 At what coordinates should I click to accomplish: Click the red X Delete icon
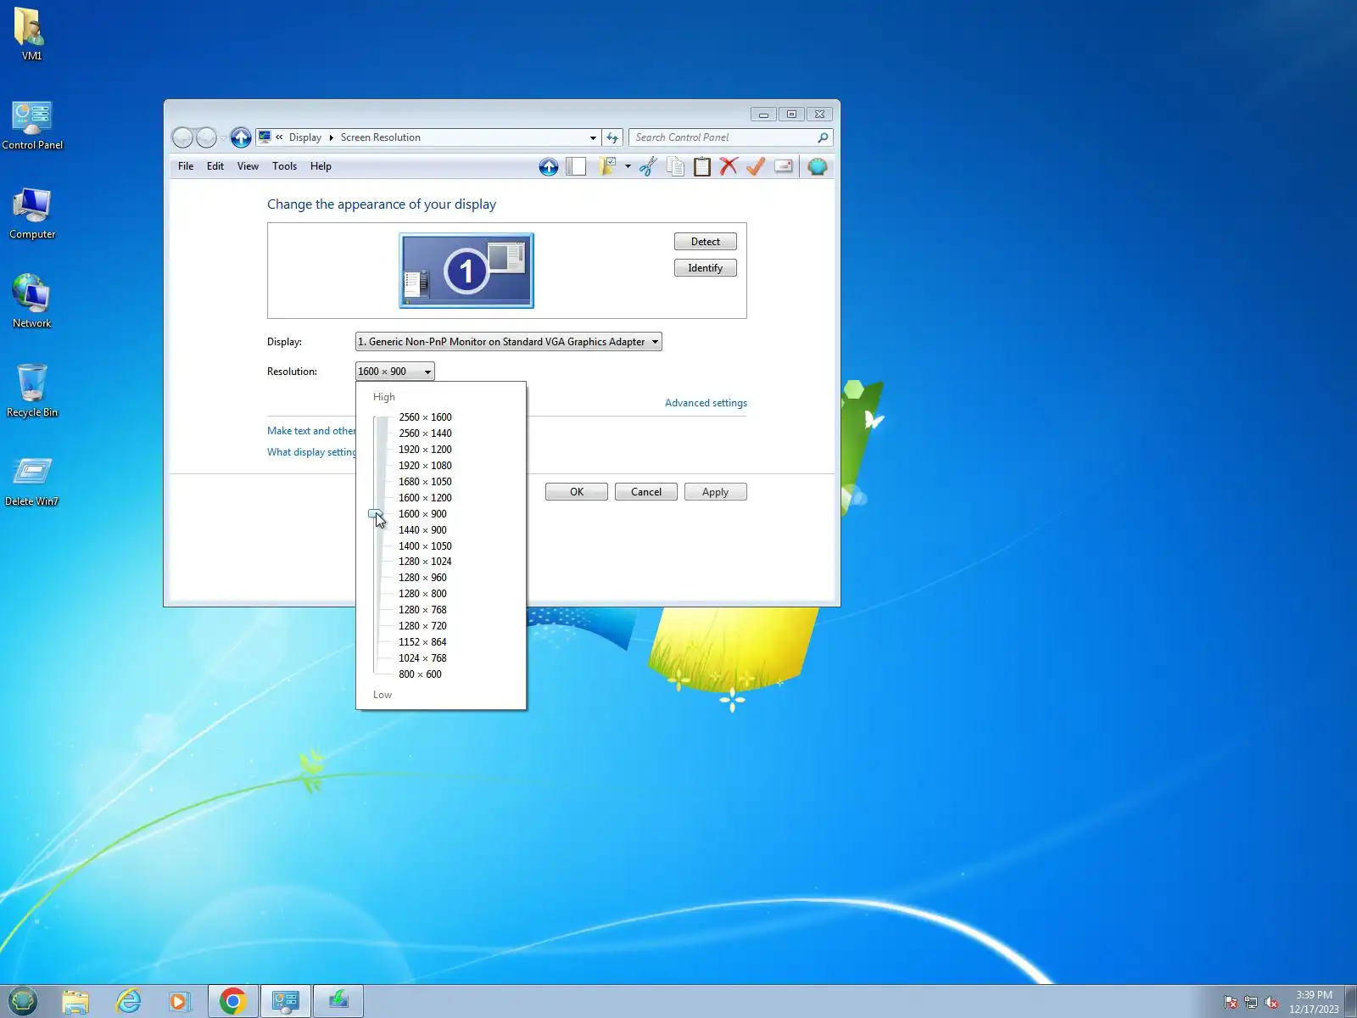click(x=729, y=166)
